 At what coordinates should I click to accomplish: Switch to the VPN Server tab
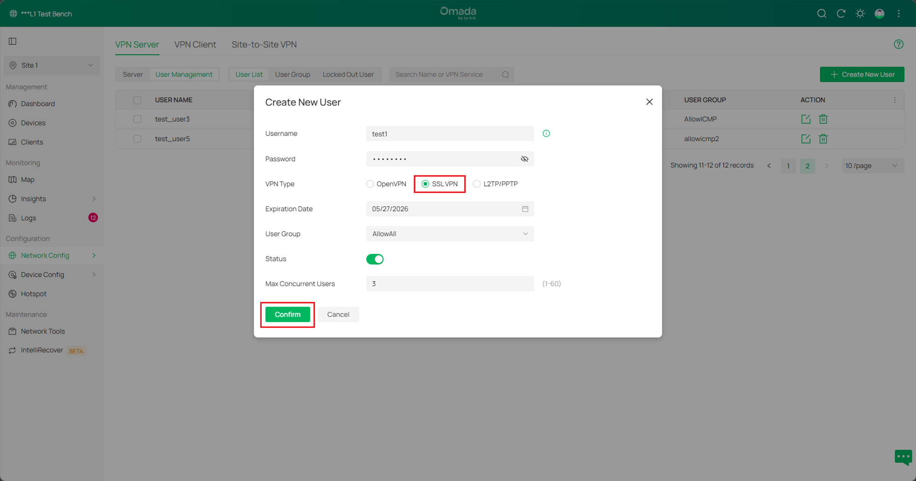(x=137, y=44)
